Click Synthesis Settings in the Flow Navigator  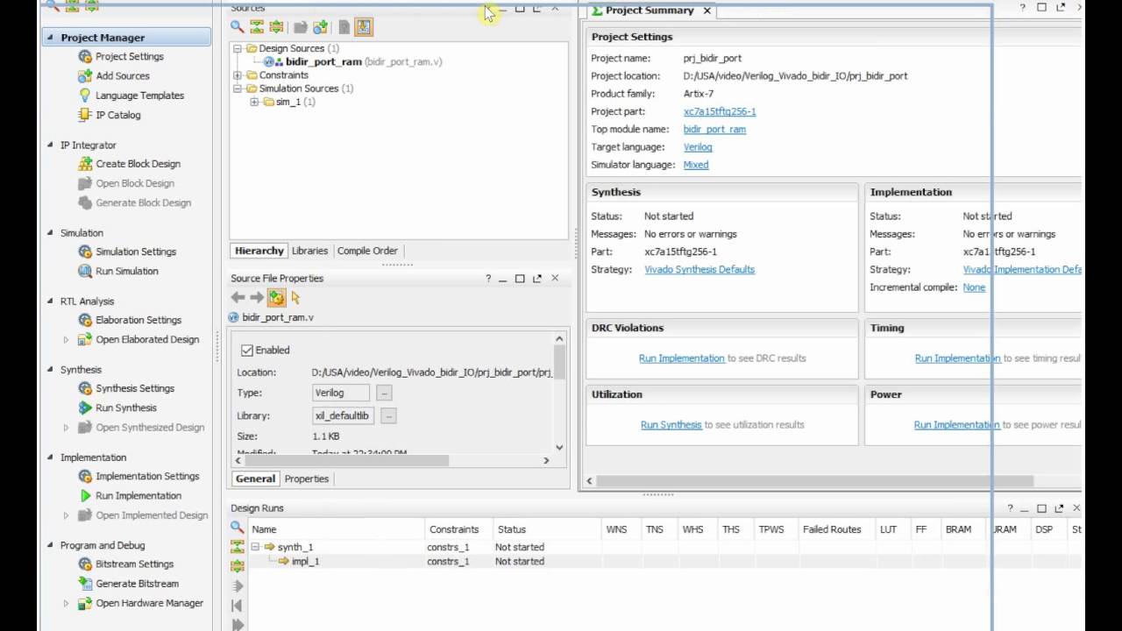pyautogui.click(x=135, y=388)
